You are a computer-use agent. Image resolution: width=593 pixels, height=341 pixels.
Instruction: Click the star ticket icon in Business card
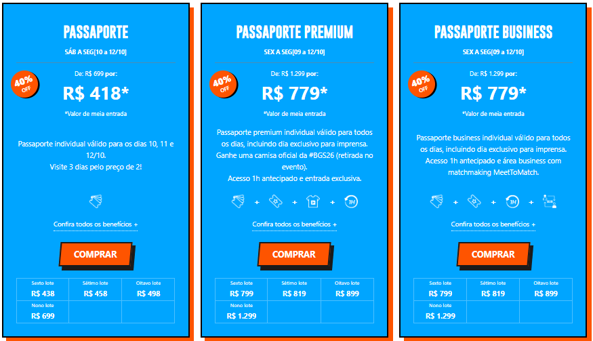click(474, 201)
